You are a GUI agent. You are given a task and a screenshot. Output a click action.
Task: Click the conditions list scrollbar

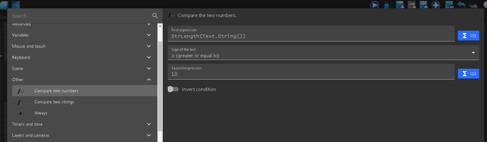click(160, 86)
